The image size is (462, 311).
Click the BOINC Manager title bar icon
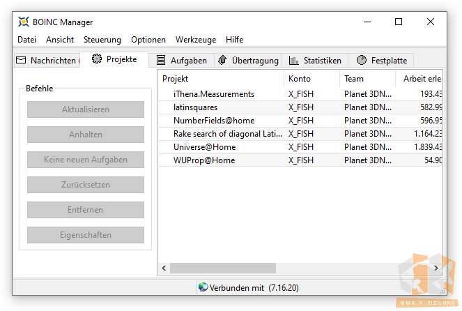tap(23, 22)
